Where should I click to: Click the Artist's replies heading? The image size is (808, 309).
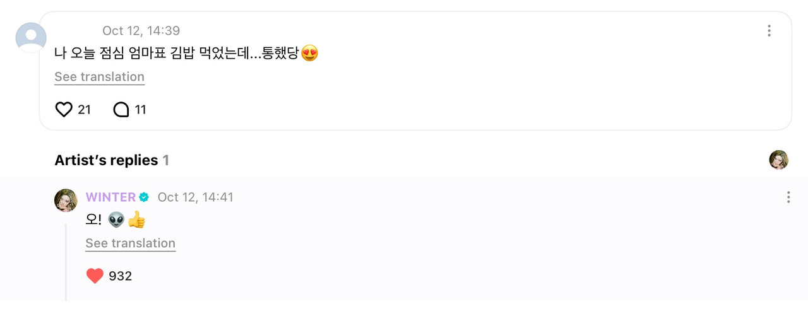tap(106, 160)
